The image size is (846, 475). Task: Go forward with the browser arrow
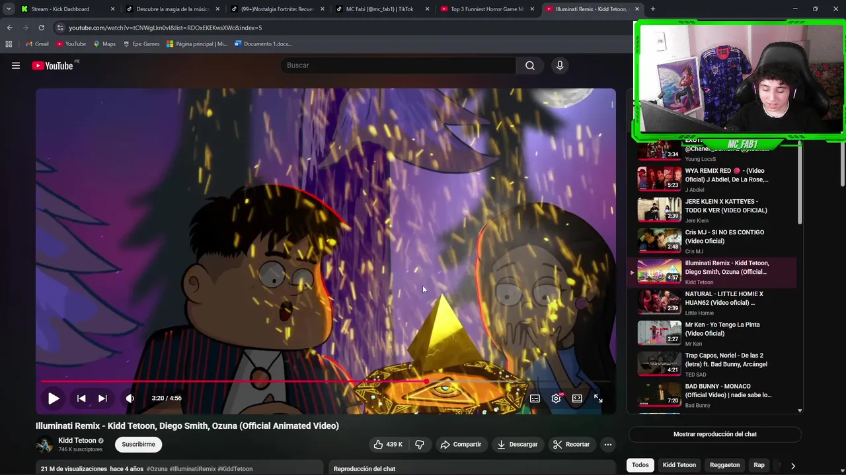(x=25, y=28)
